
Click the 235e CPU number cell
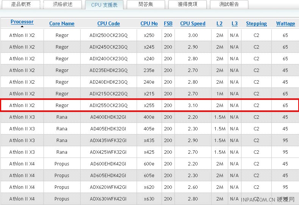click(x=149, y=70)
